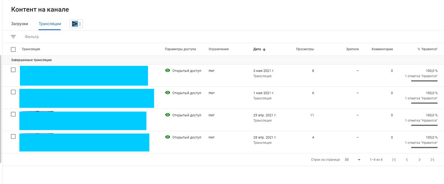Image resolution: width=444 pixels, height=184 pixels.
Task: Sort by the Просмотры column header
Action: [305, 49]
